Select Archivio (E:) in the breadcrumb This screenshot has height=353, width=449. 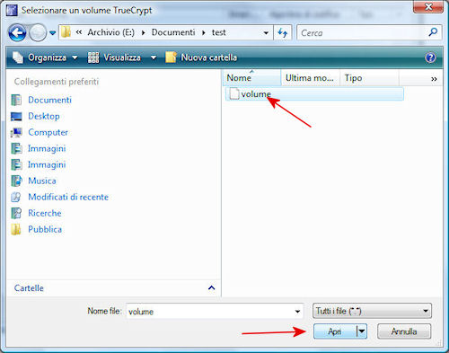click(x=111, y=32)
